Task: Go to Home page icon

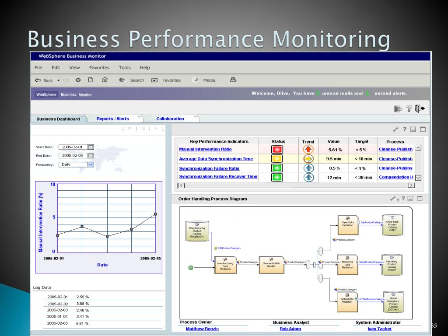Action: [105, 80]
